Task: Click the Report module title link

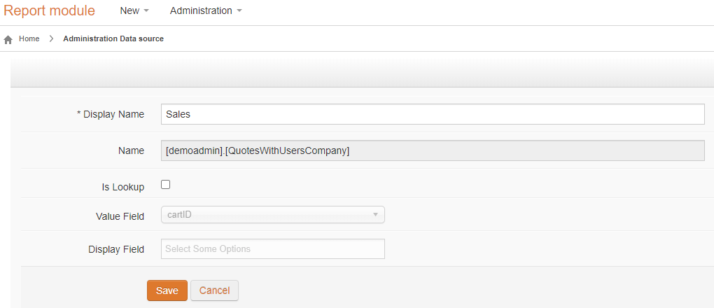Action: [50, 10]
